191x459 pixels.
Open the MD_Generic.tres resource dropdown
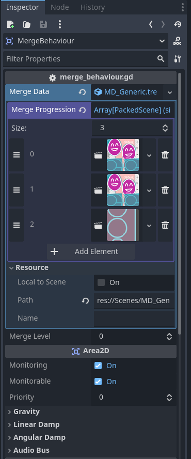170,92
